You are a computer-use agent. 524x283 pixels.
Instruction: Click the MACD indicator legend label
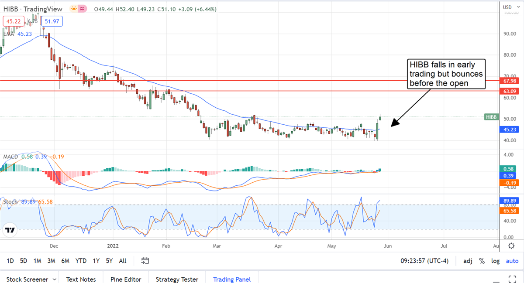pyautogui.click(x=10, y=157)
